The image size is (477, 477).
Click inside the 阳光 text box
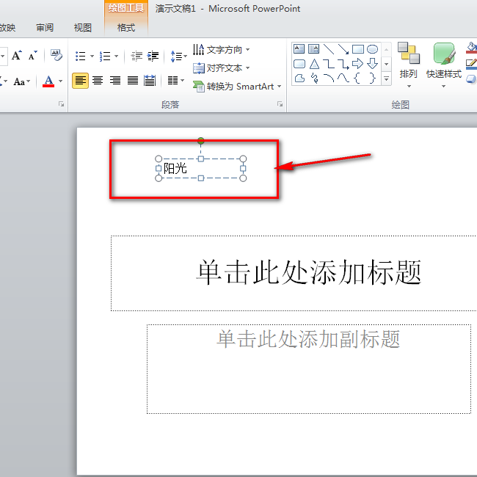point(201,169)
